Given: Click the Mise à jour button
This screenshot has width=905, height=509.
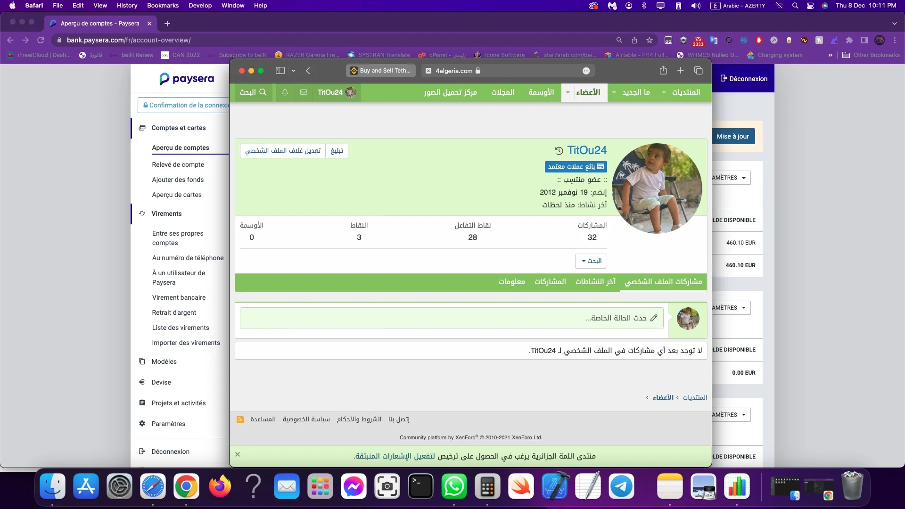Looking at the screenshot, I should coord(732,137).
